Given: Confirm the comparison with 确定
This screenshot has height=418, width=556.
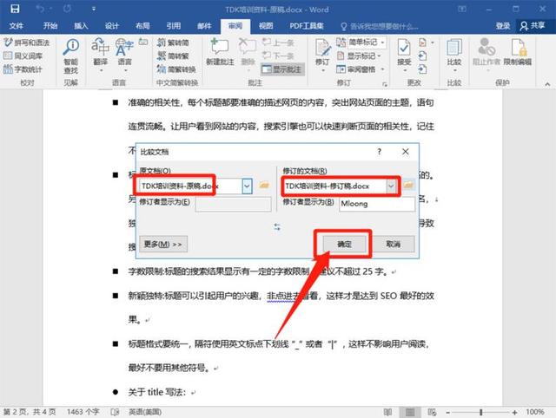Looking at the screenshot, I should (x=344, y=245).
